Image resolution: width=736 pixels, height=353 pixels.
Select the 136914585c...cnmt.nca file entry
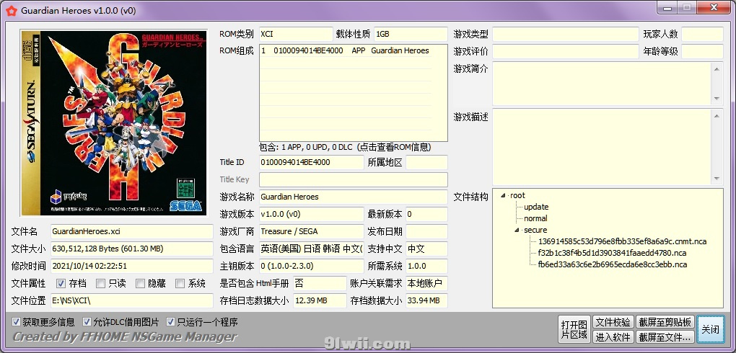coord(622,242)
